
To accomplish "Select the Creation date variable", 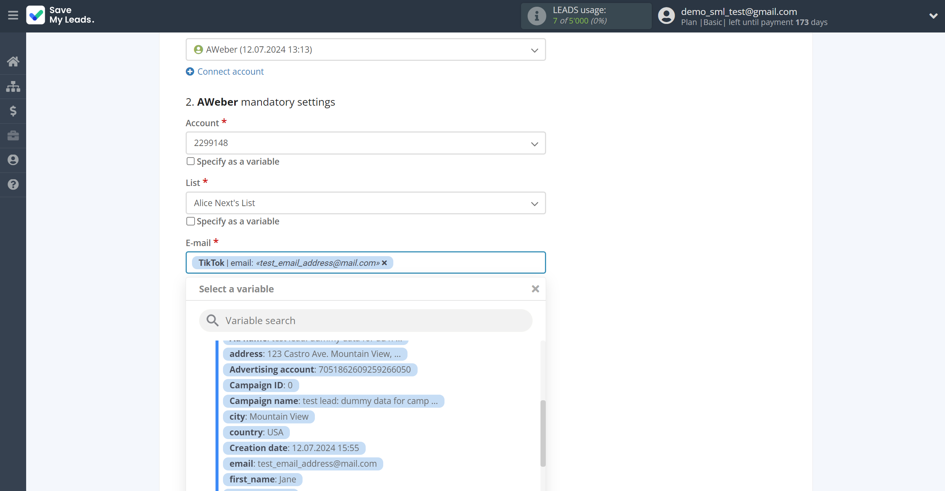I will (294, 448).
